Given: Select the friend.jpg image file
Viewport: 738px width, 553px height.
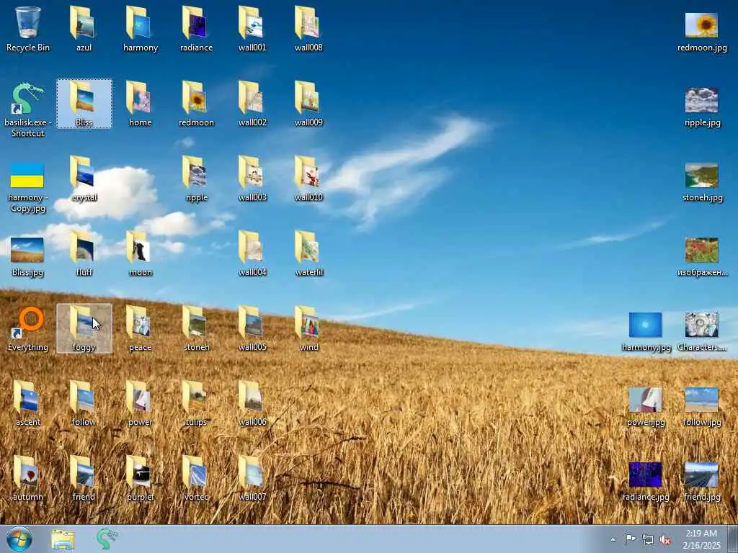Looking at the screenshot, I should pos(702,481).
